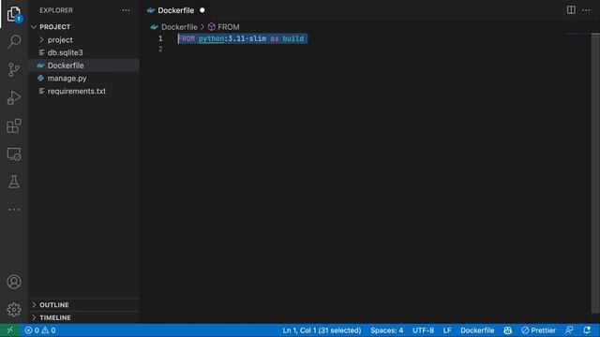600x337 pixels.
Task: Open requirements.txt file
Action: [x=84, y=92]
